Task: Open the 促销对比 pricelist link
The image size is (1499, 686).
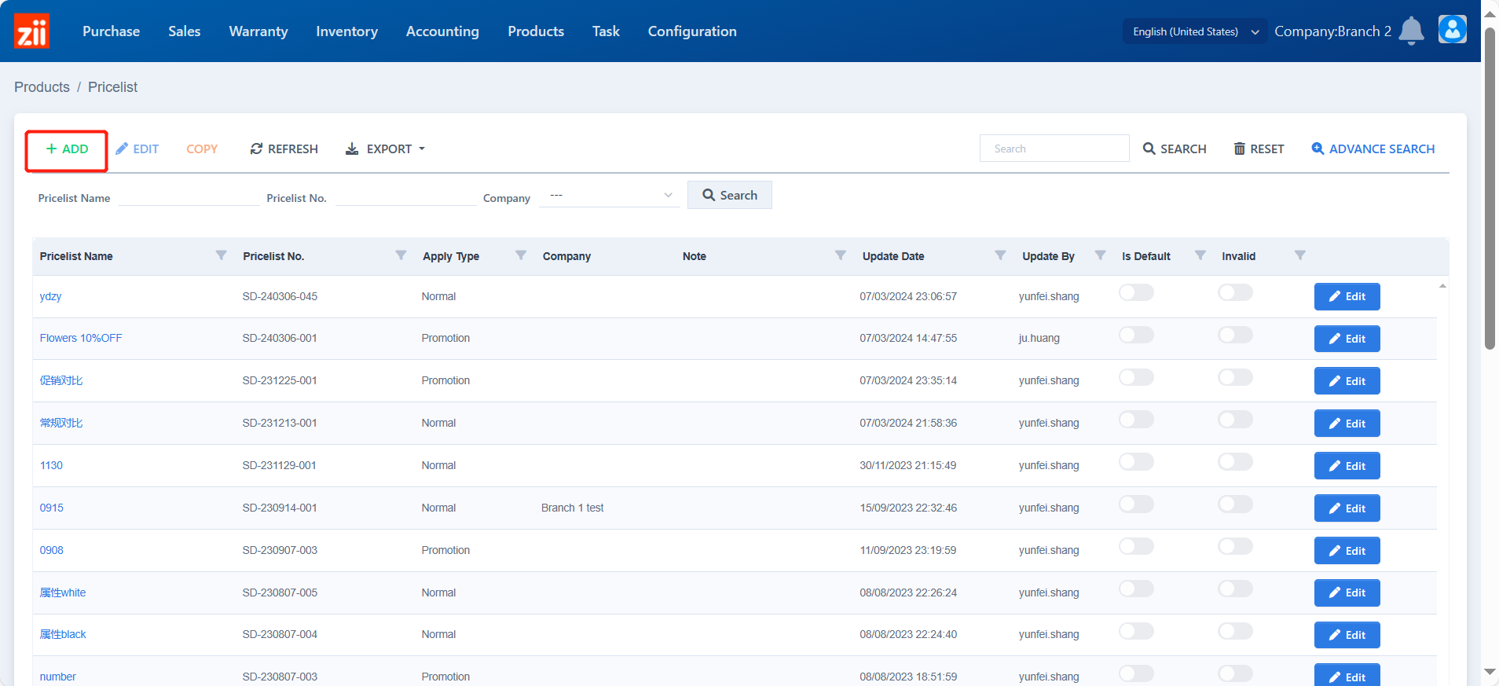Action: click(61, 380)
